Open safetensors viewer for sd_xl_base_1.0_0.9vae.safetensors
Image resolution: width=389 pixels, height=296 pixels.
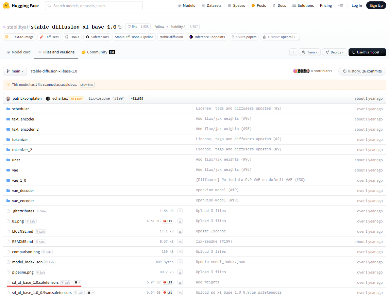[90, 293]
